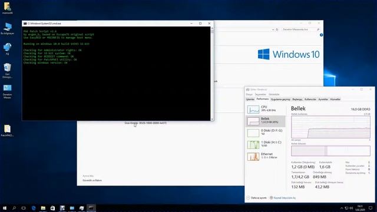Click the memory usage graph
377x212 pixels.
[x=330, y=127]
